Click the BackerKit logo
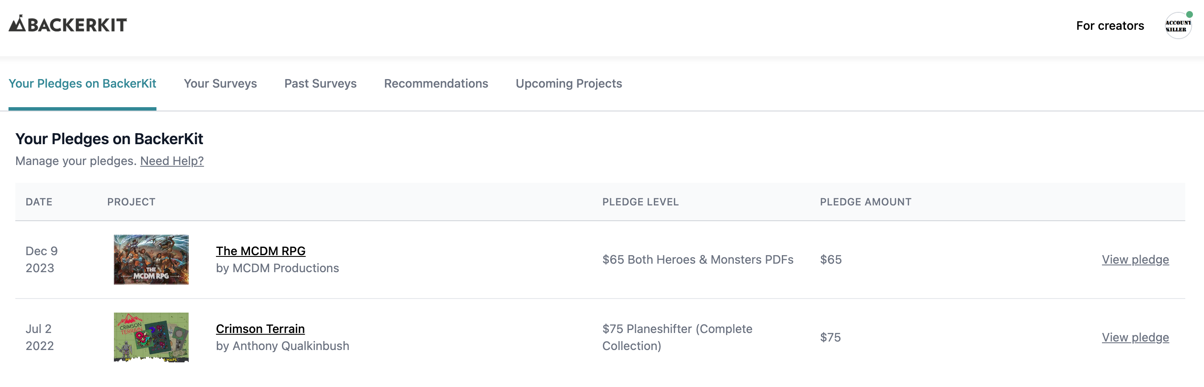 point(68,24)
